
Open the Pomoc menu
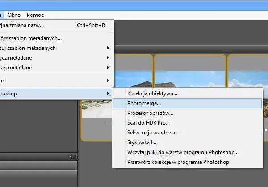point(35,15)
